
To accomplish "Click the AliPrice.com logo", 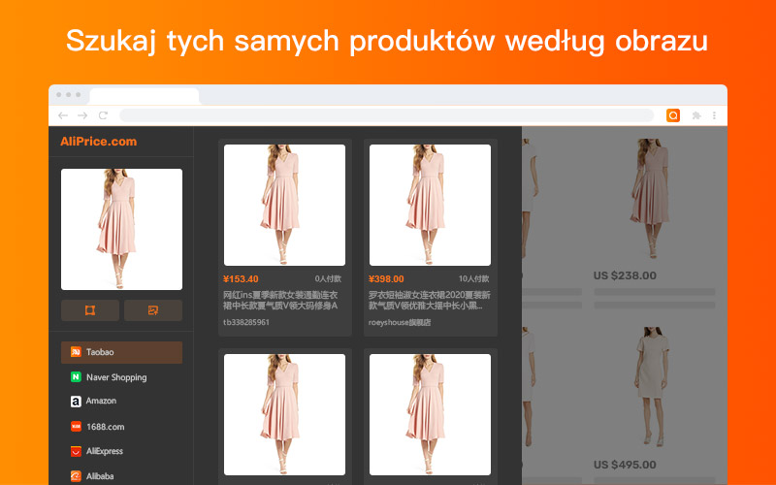I will pos(99,142).
